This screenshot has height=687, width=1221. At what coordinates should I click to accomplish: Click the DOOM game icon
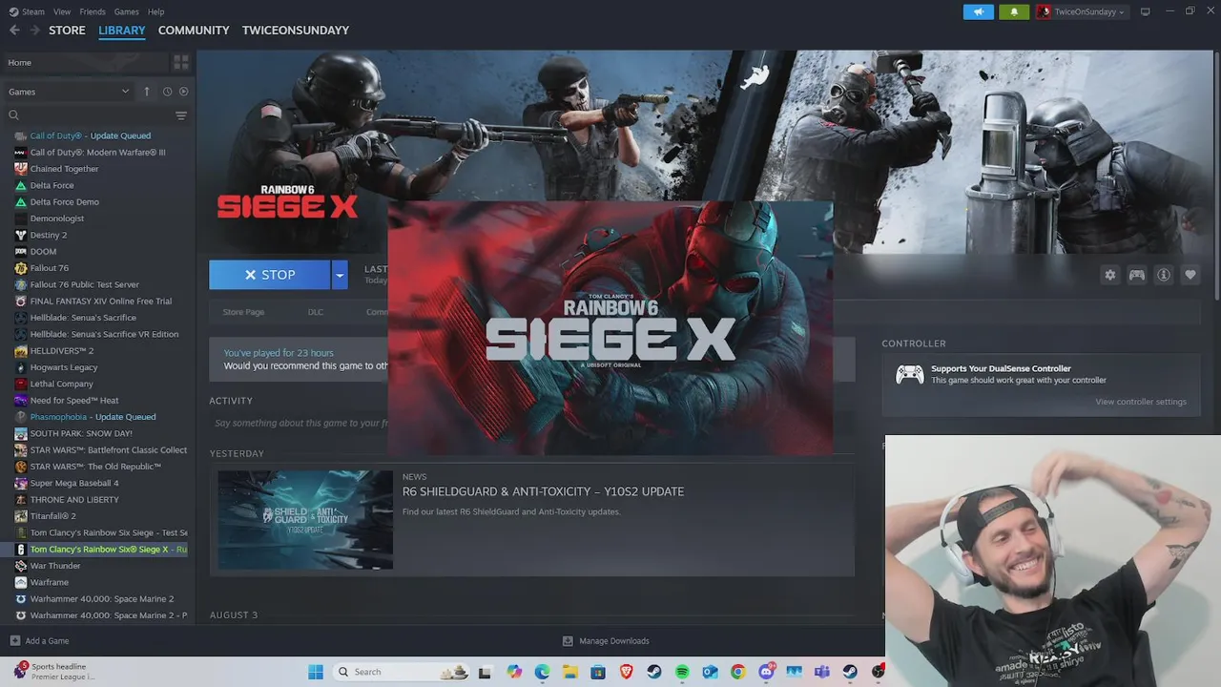(x=21, y=252)
